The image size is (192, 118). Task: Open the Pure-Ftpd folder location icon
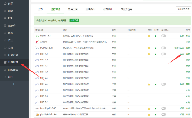(x=149, y=108)
